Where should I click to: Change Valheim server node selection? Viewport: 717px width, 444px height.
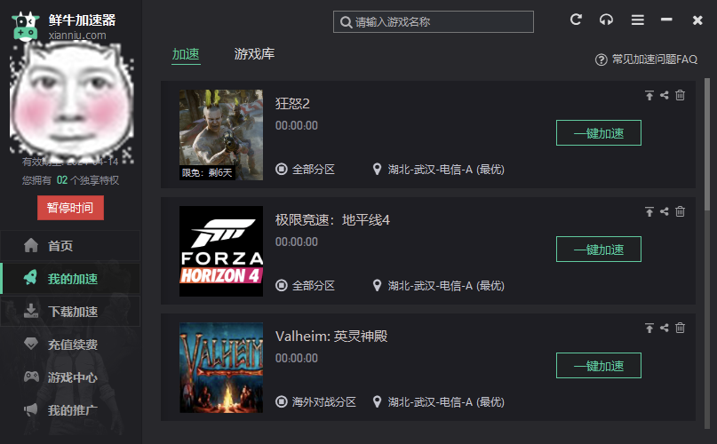439,402
